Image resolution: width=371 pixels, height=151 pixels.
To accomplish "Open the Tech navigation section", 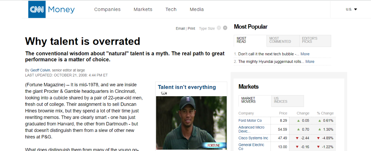I will pyautogui.click(x=171, y=9).
